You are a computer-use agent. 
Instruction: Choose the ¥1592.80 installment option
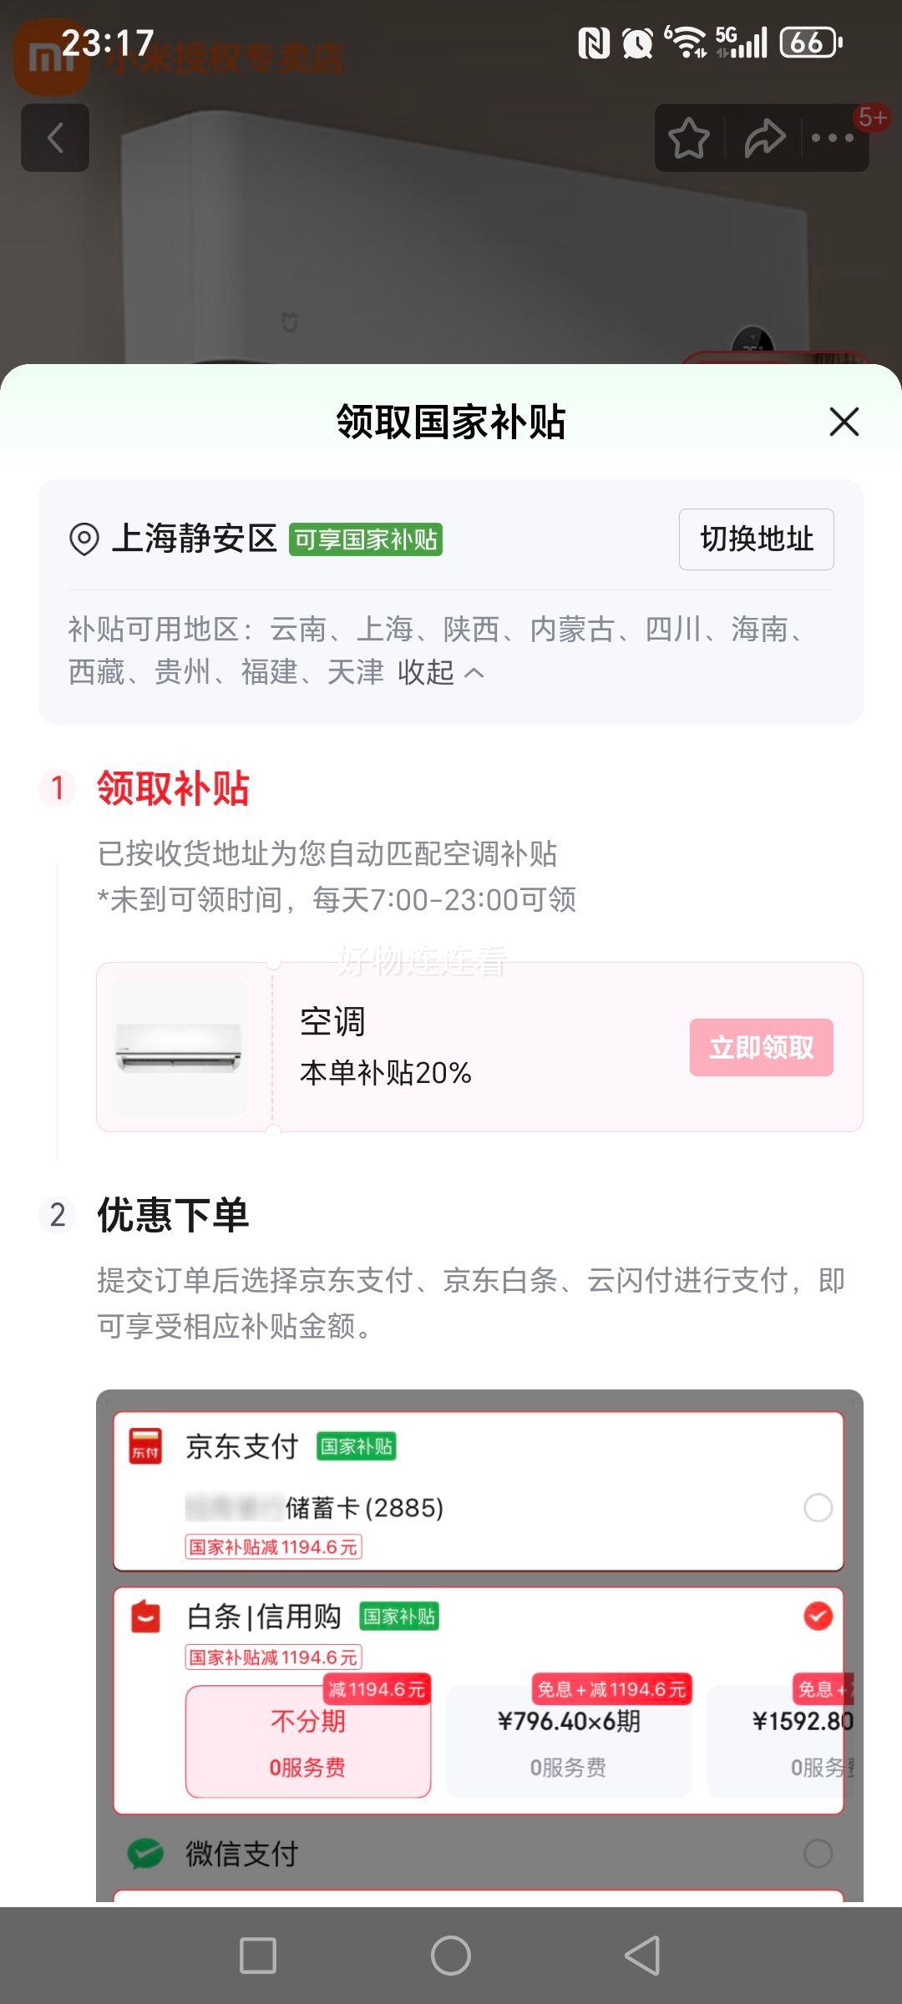[781, 1742]
